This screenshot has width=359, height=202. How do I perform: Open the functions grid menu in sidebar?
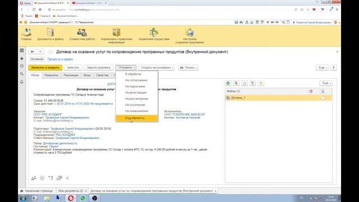click(x=22, y=50)
